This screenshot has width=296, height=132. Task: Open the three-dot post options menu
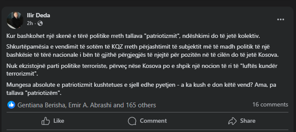(281, 20)
